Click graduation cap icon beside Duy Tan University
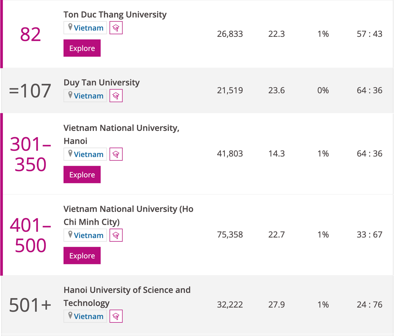The height and width of the screenshot is (336, 394). [x=116, y=96]
